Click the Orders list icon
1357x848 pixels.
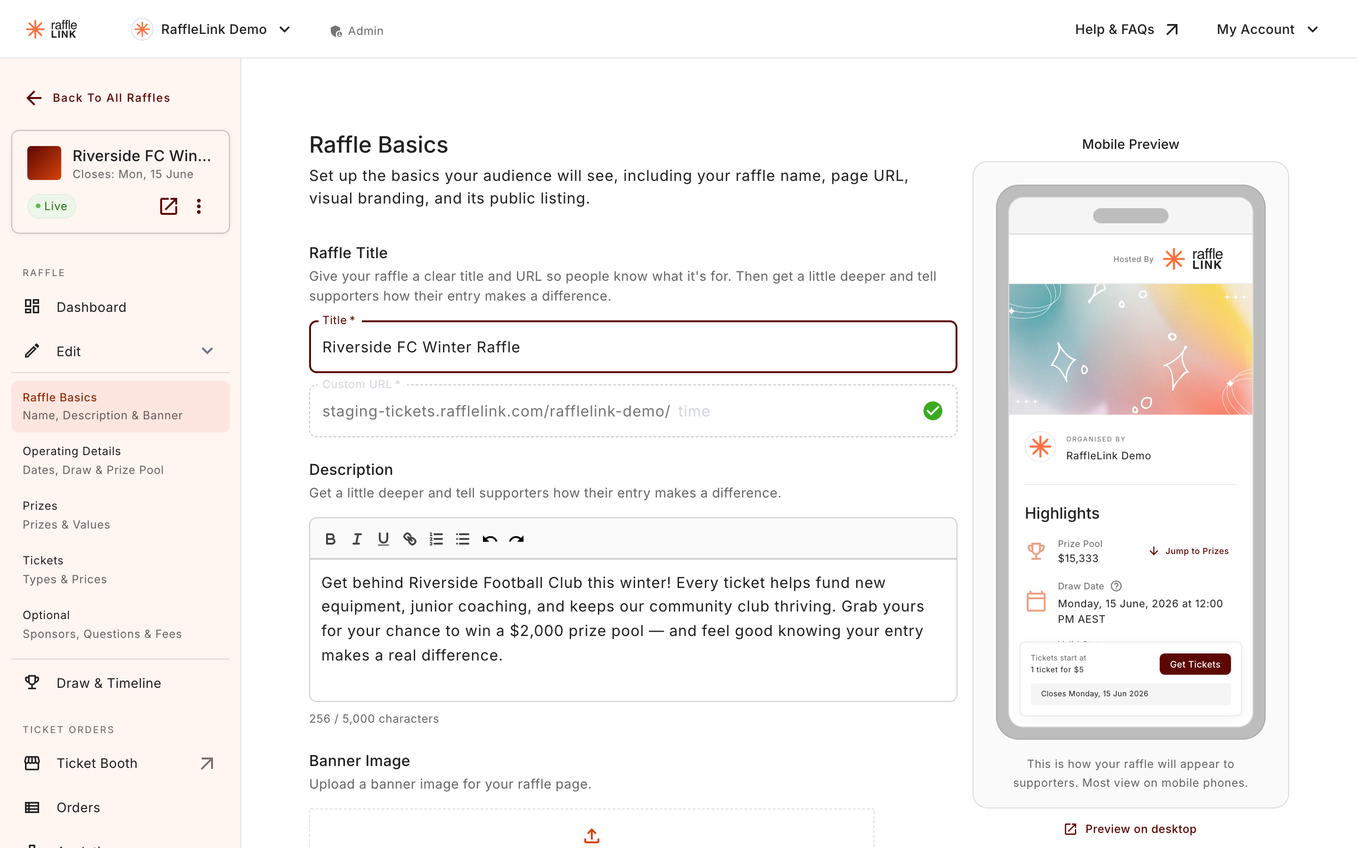[32, 807]
